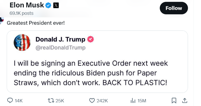The width and height of the screenshot is (201, 106).
Task: Open the quoted post about paper straws
Action: click(90, 75)
